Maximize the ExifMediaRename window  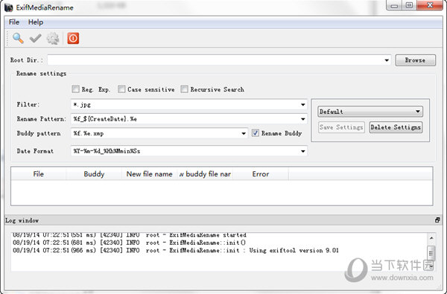click(409, 6)
